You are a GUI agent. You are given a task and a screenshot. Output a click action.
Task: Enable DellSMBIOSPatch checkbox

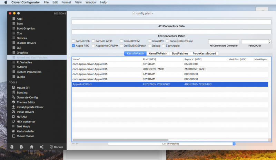pyautogui.click(x=121, y=46)
